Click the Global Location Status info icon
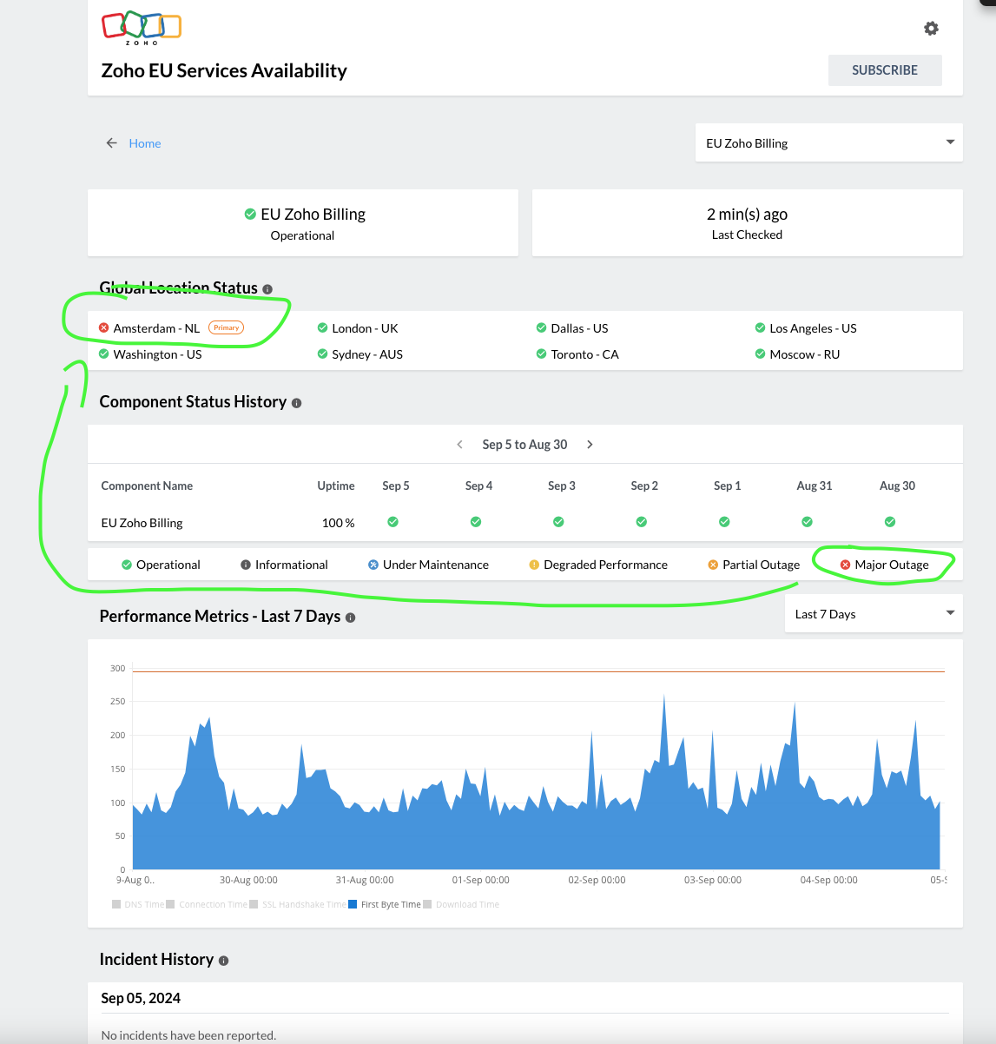Screen dimensions: 996x1044 click(267, 289)
